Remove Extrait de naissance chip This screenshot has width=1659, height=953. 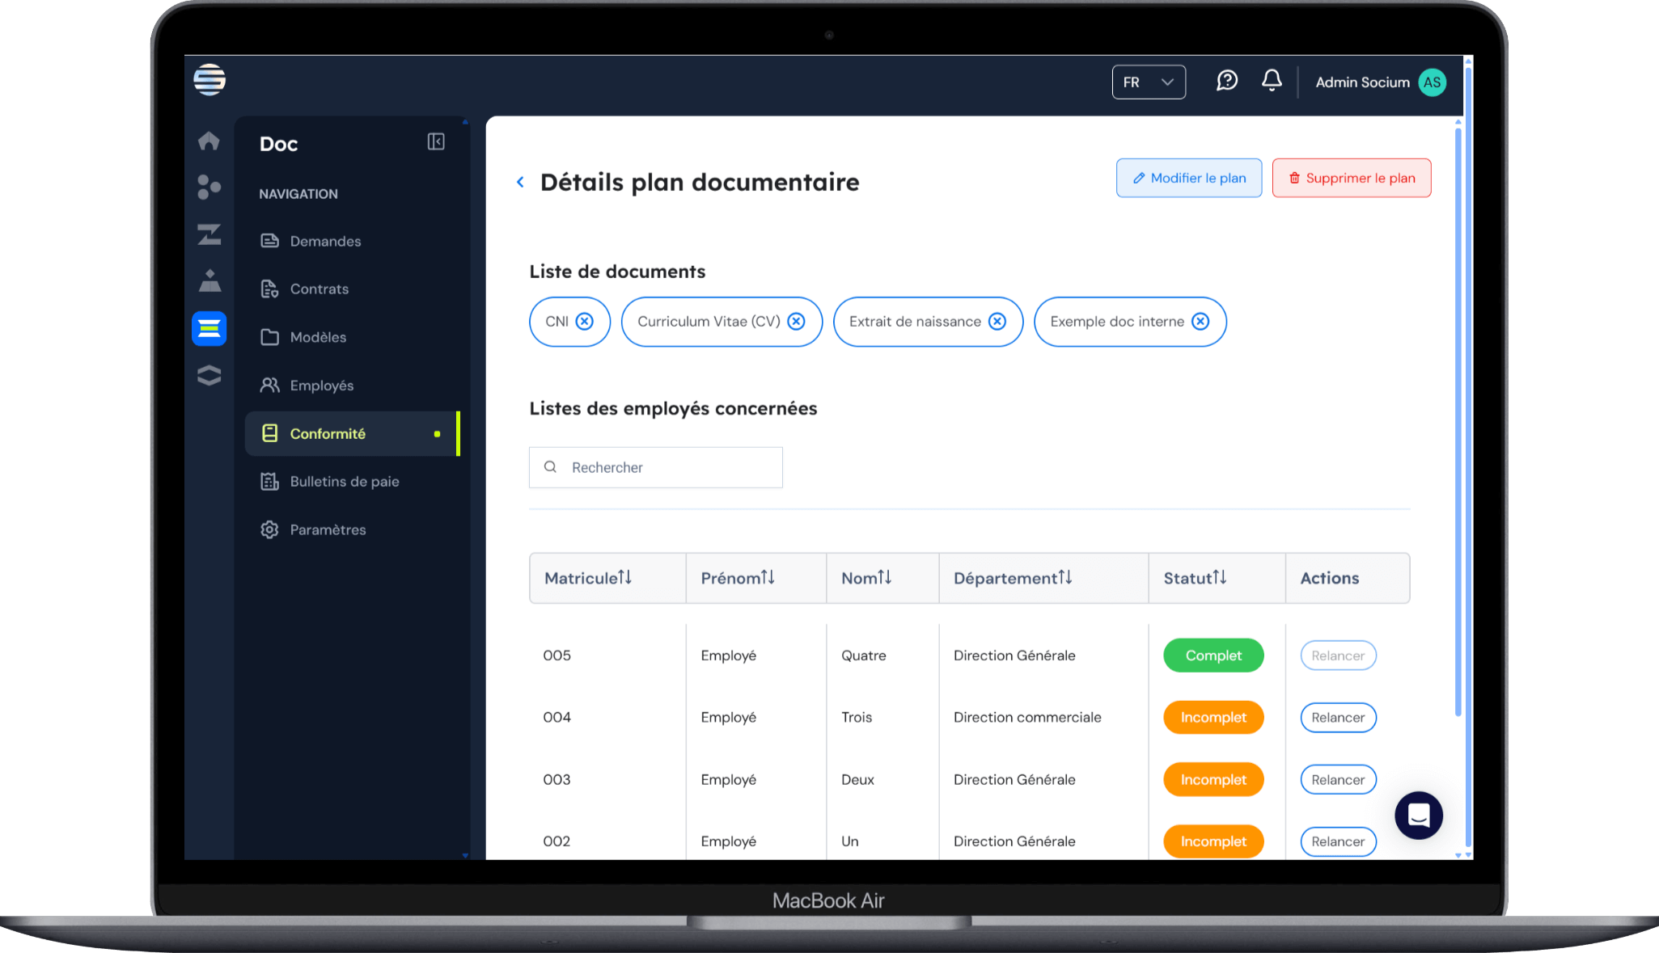pyautogui.click(x=997, y=322)
